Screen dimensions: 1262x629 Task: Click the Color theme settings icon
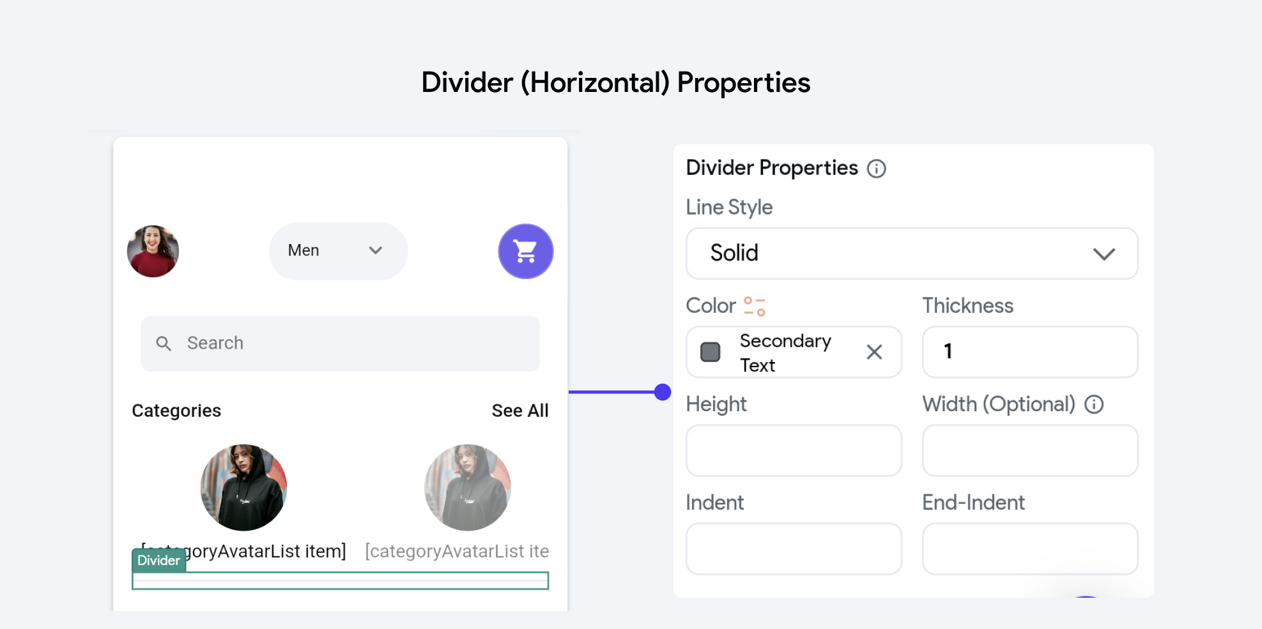(x=755, y=307)
